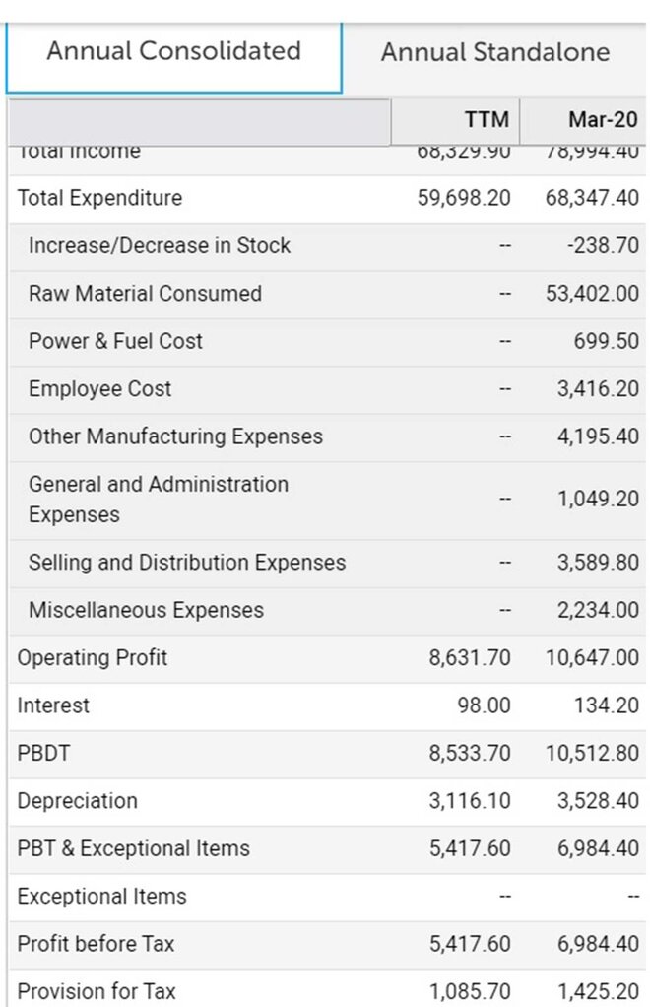The height and width of the screenshot is (1007, 650).
Task: Click the Raw Material Consumed row label
Action: 145,294
